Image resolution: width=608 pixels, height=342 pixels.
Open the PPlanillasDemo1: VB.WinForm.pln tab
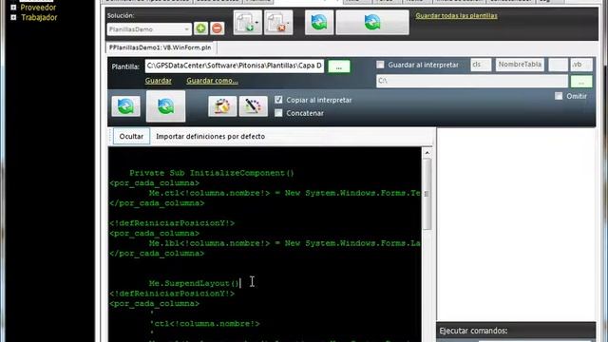(161, 47)
